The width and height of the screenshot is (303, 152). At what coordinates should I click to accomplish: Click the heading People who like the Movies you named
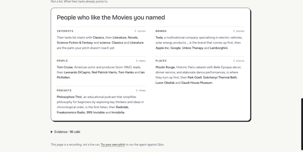pyautogui.click(x=111, y=17)
